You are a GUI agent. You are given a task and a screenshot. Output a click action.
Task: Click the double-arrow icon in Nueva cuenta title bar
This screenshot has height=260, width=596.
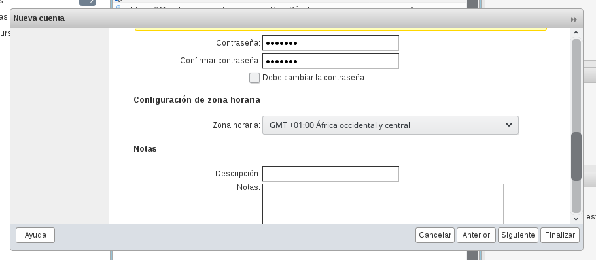(574, 20)
